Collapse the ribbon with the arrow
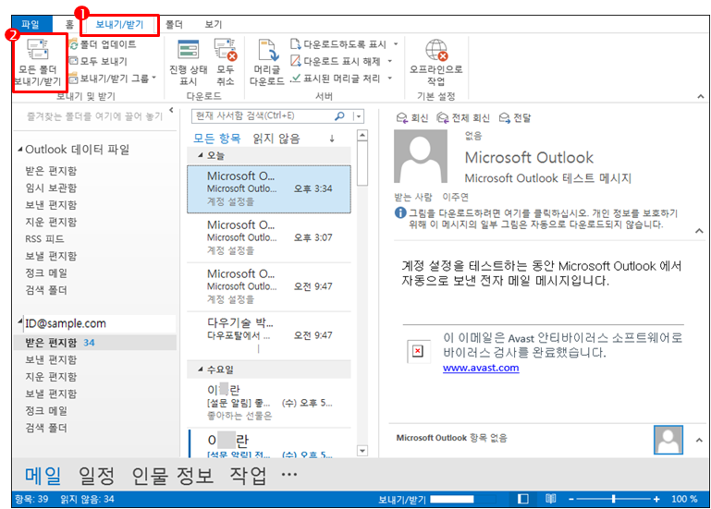 coord(701,96)
